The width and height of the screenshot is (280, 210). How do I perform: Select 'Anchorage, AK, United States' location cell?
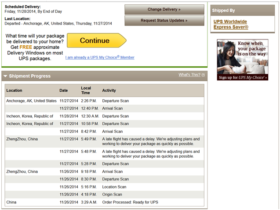[x=32, y=101]
